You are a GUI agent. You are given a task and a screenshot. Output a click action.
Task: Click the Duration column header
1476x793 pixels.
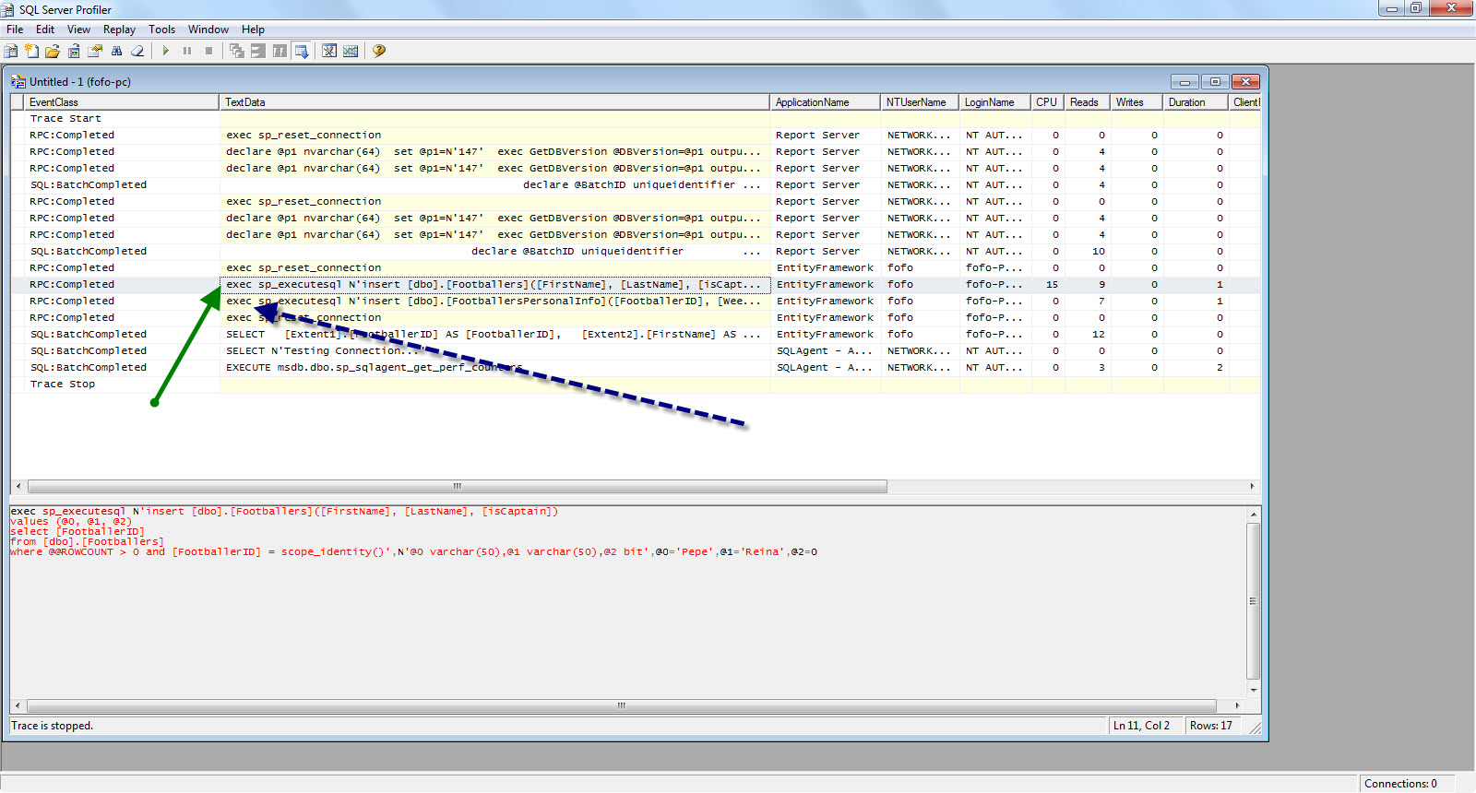[x=1195, y=102]
